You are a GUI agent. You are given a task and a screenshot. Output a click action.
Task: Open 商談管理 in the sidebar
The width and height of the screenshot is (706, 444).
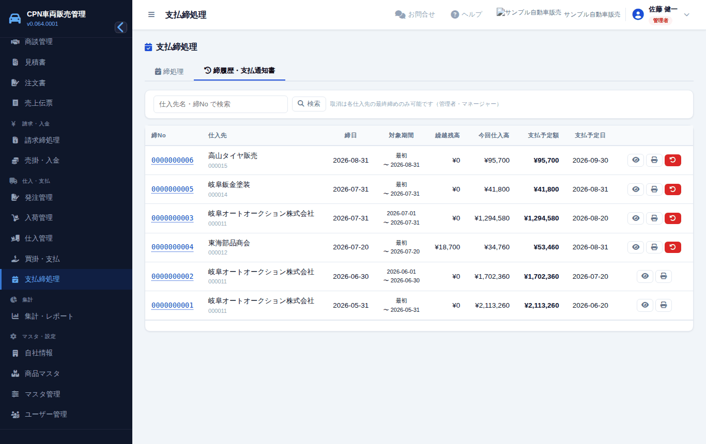click(66, 42)
